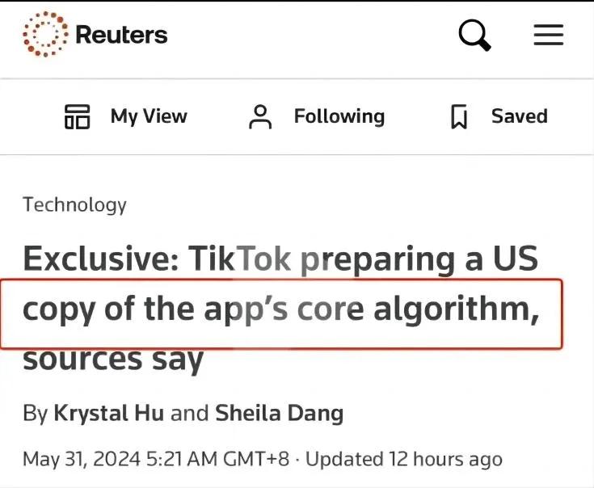Screen dimensions: 594x488
Task: Open the Technology section link
Action: click(74, 204)
